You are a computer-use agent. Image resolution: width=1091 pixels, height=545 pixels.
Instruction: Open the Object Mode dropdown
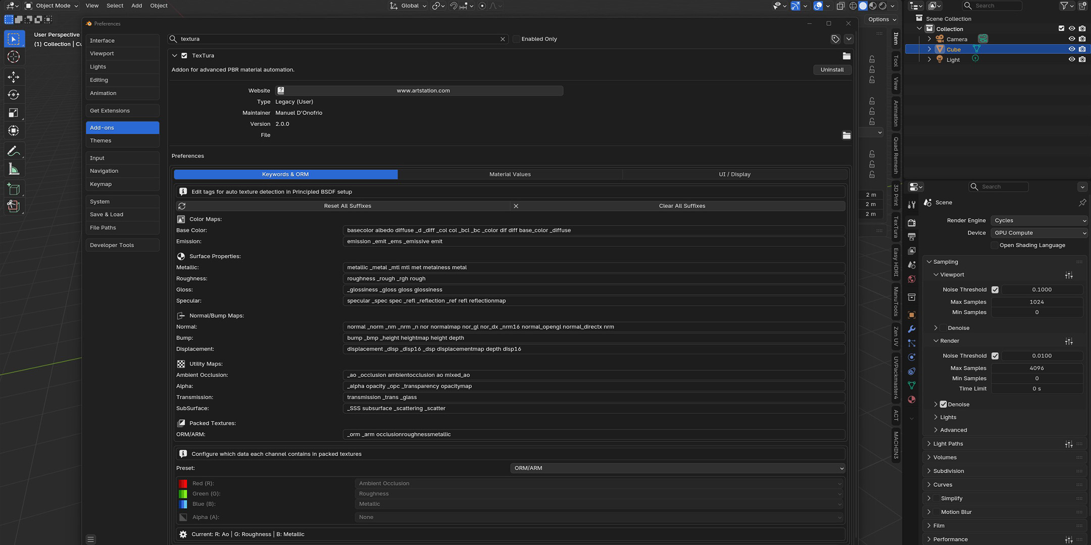tap(52, 6)
